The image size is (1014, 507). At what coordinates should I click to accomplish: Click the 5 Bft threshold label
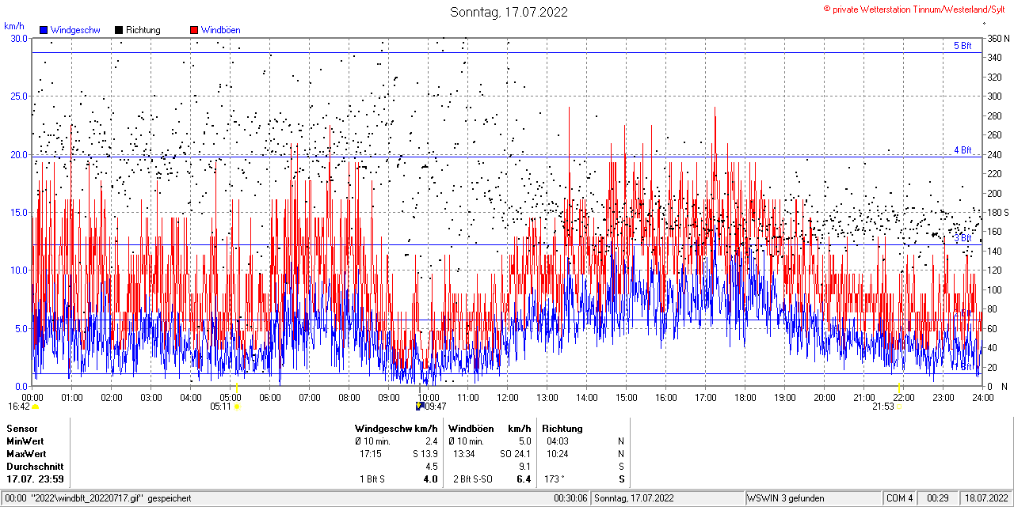coord(963,46)
